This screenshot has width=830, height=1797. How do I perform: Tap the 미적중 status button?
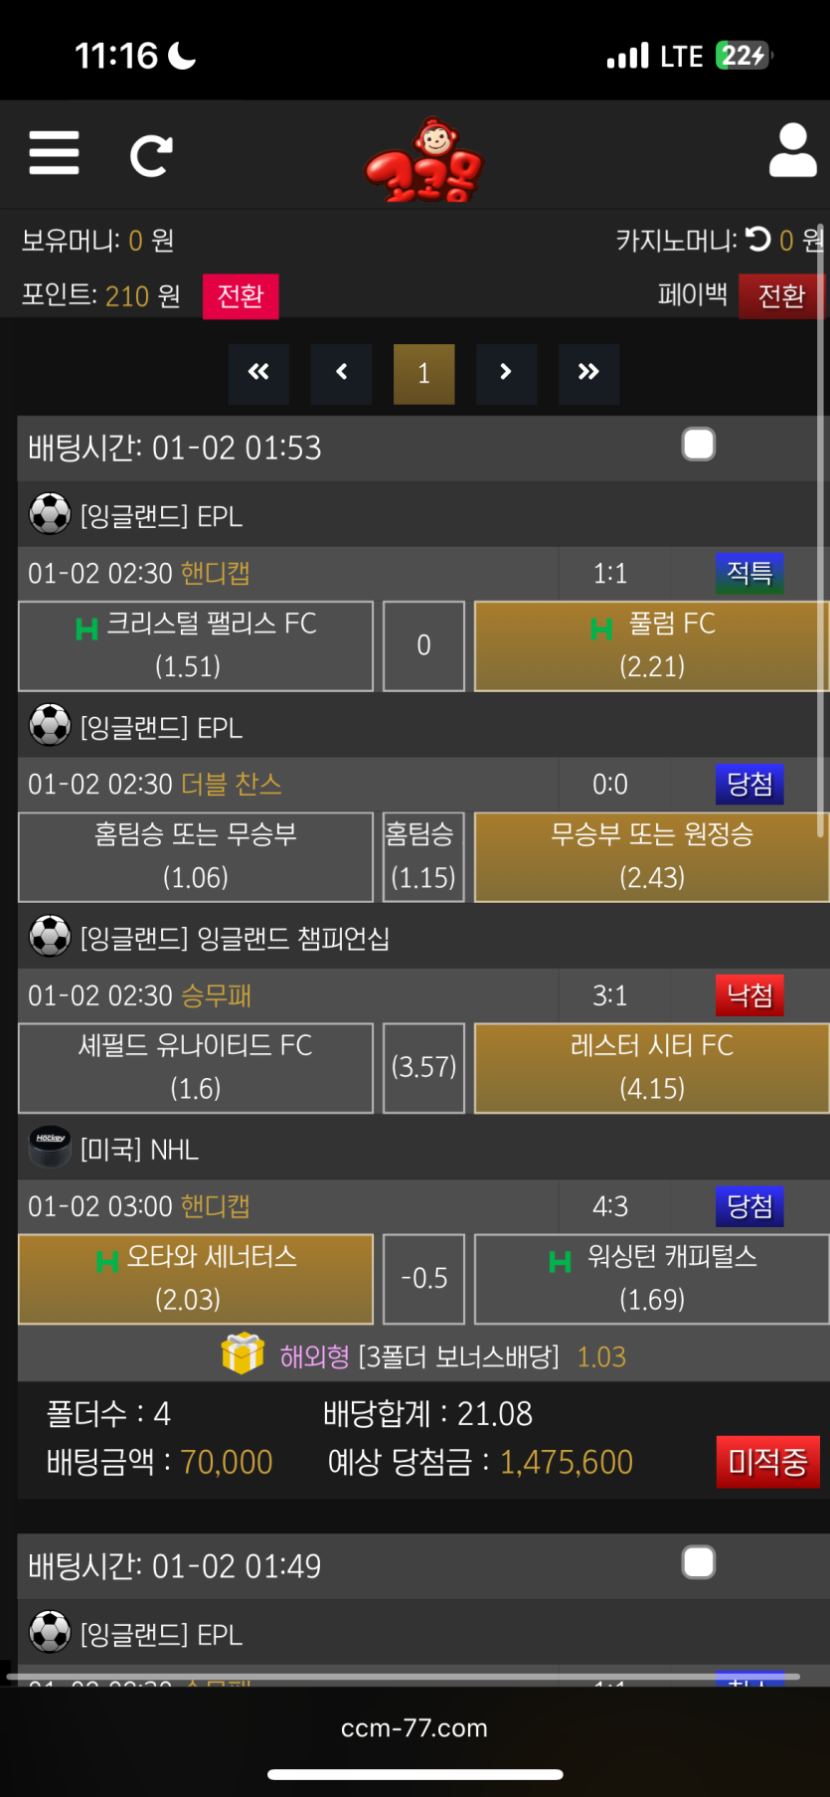tap(767, 1461)
